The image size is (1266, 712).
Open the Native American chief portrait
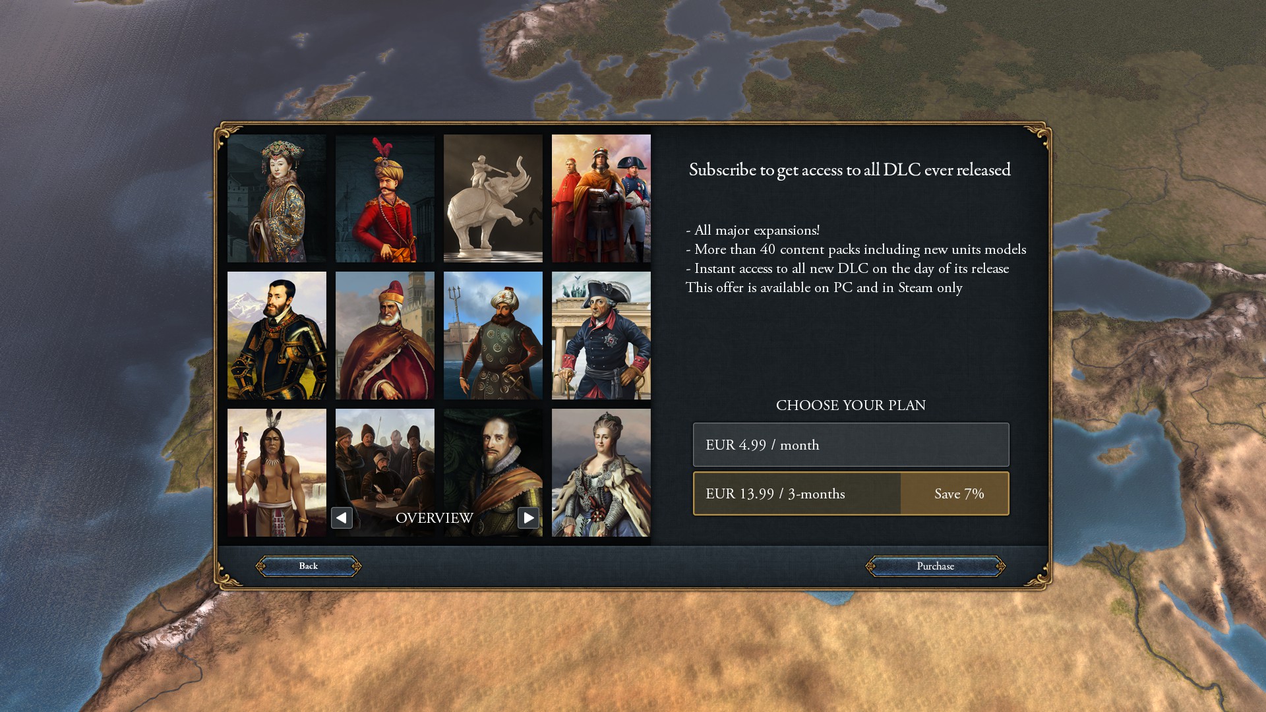click(277, 473)
